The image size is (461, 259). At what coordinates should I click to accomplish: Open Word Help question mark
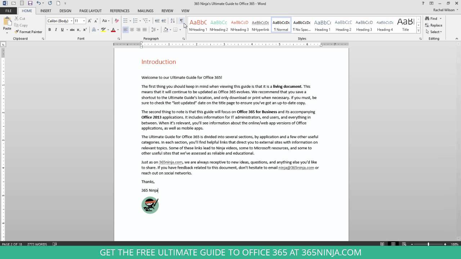423,3
